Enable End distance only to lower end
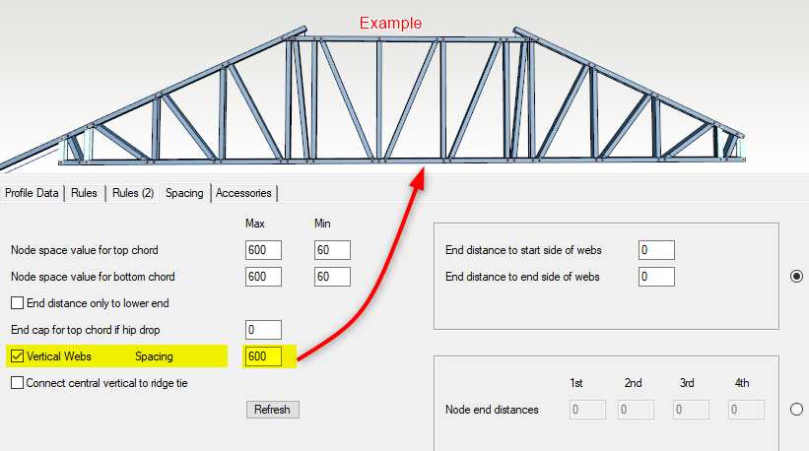 coord(18,303)
